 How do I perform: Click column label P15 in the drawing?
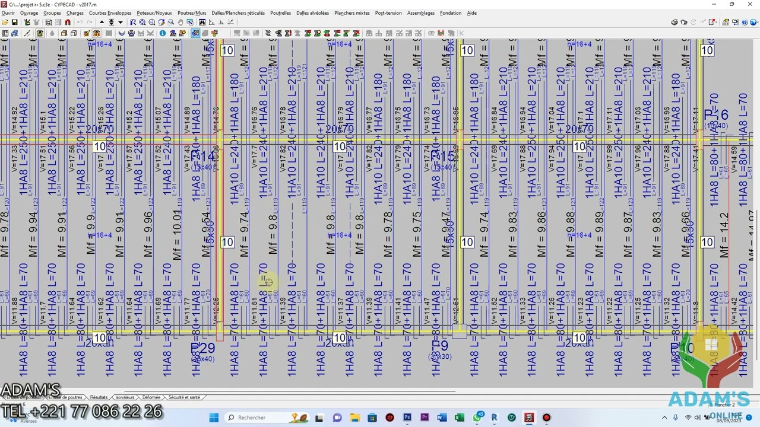[x=443, y=157]
